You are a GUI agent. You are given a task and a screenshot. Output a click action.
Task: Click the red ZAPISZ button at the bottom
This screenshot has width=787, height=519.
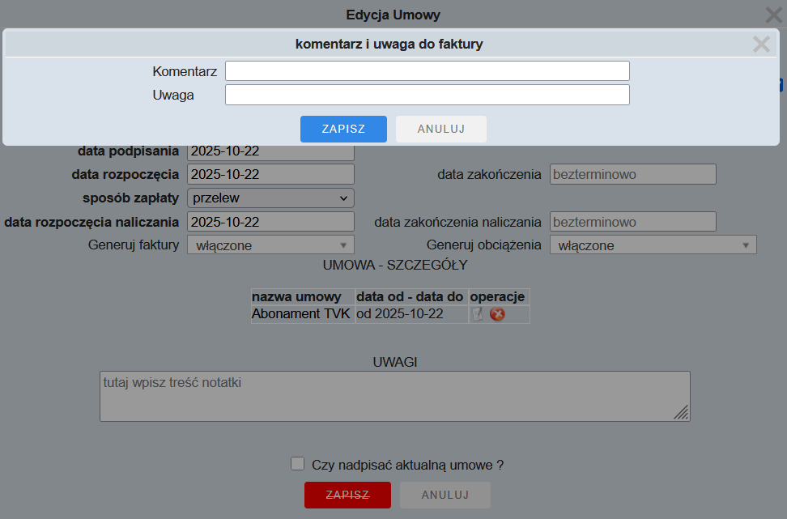pyautogui.click(x=347, y=495)
